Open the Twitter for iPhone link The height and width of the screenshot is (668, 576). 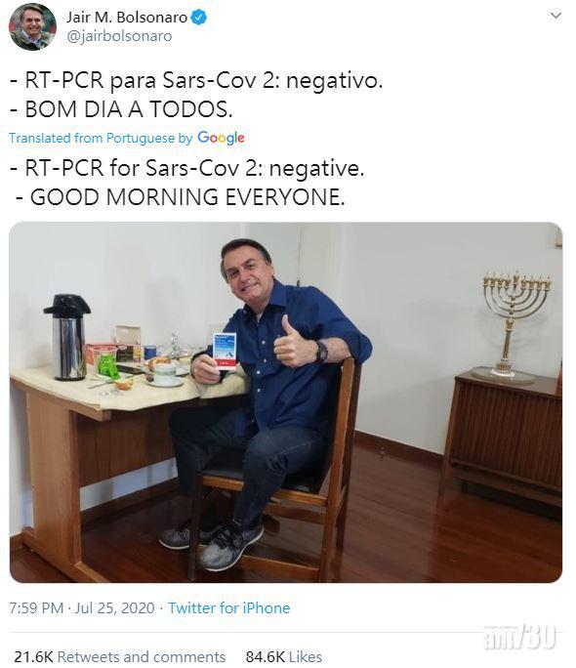tap(228, 607)
